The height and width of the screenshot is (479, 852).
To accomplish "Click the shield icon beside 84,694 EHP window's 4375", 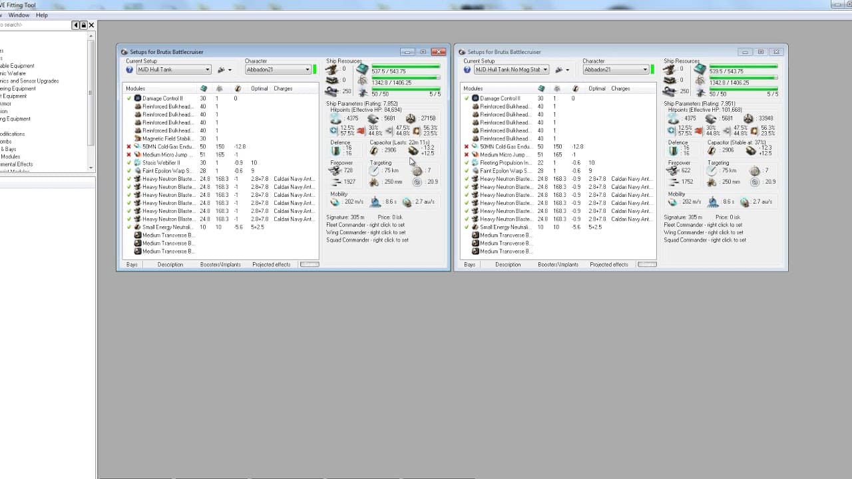I will (335, 118).
